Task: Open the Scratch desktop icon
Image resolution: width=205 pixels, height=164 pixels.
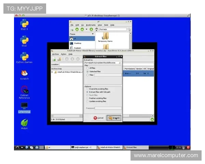Action: point(24,73)
